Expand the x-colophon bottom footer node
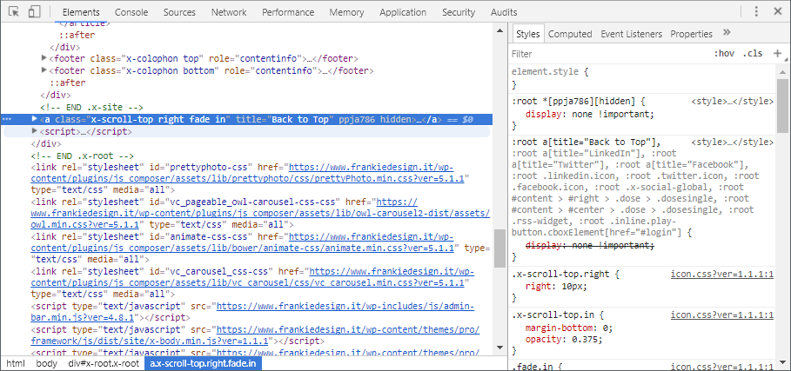Viewport: 791px width, 371px height. 44,70
